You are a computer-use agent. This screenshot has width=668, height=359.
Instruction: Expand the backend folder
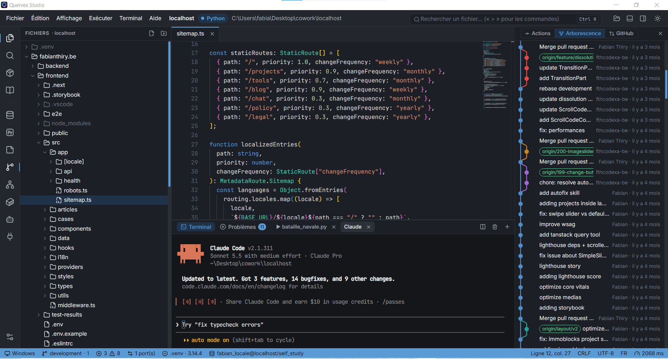pyautogui.click(x=33, y=66)
